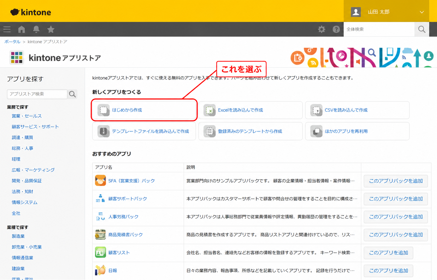
Task: Expand the 山田 太郎 user dropdown arrow
Action: 422,12
